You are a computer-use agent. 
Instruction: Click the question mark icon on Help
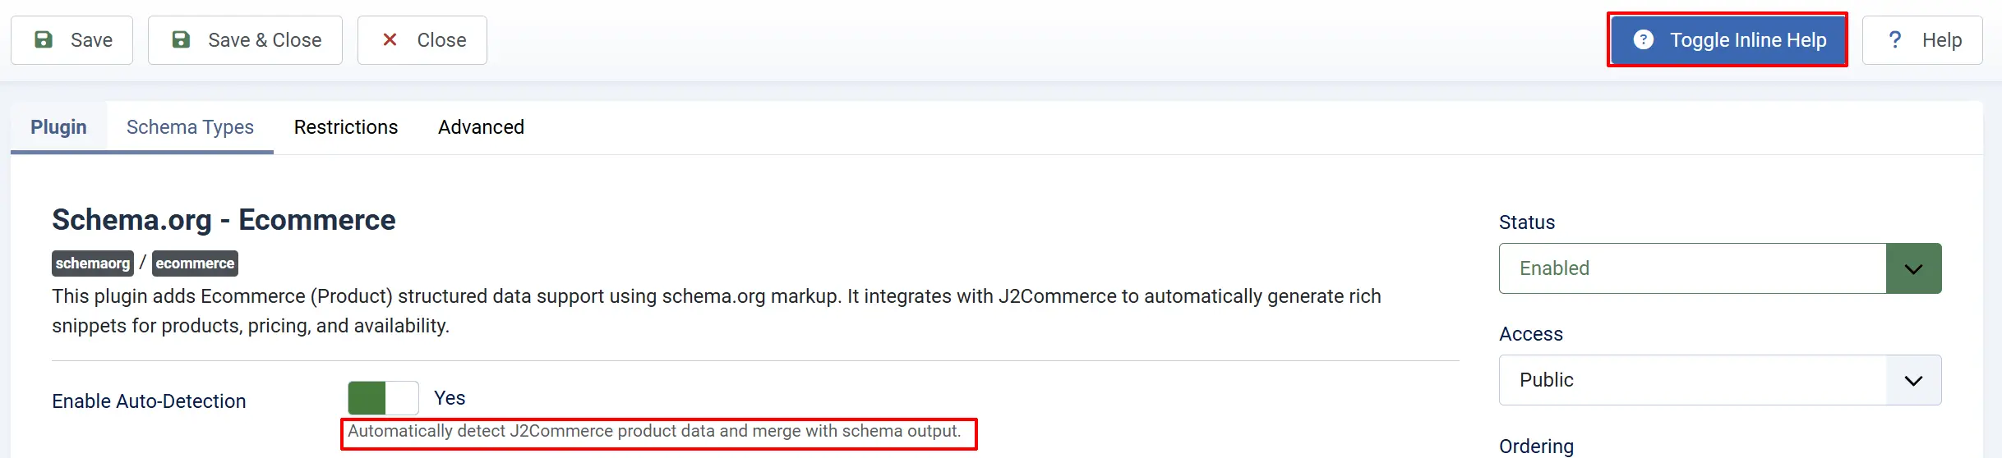tap(1895, 39)
